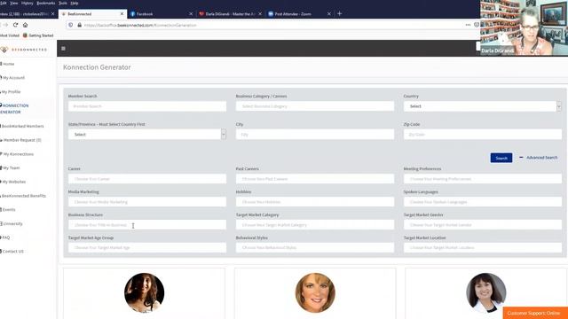Open University in the sidebar
568x319 pixels.
click(12, 224)
